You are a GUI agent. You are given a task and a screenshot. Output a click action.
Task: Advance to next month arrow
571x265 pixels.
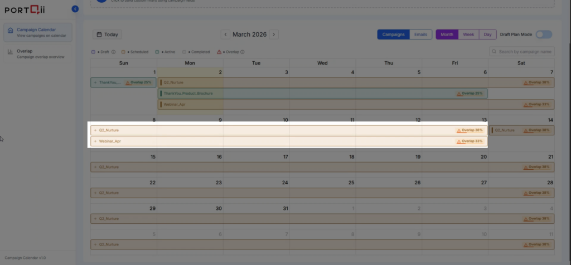point(273,35)
